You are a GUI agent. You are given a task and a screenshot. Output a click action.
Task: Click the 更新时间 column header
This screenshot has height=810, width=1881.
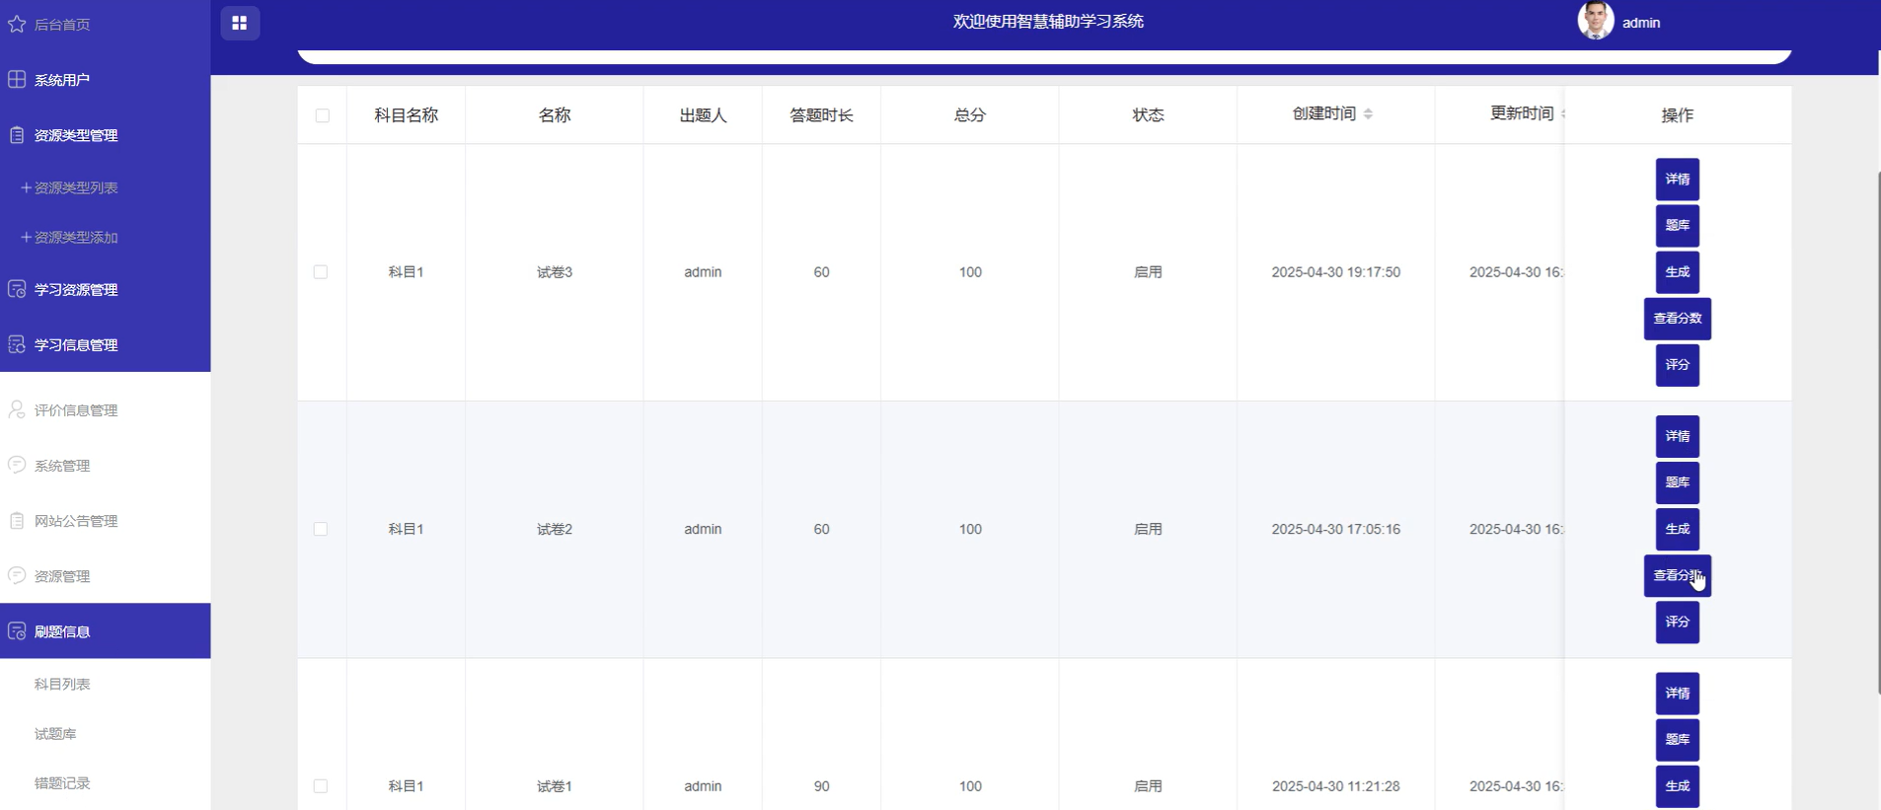[x=1522, y=114]
